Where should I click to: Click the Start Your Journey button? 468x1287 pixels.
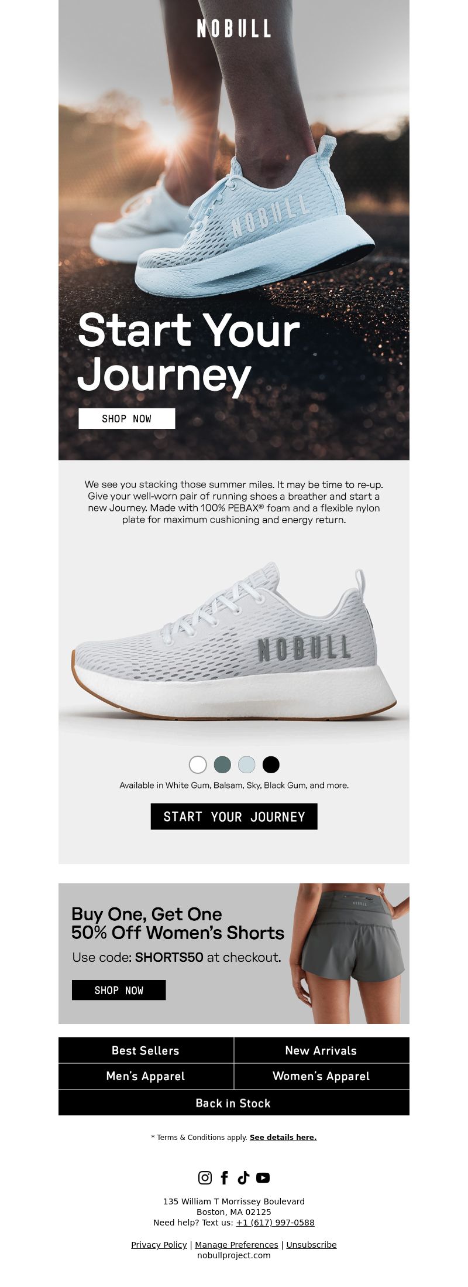tap(234, 817)
